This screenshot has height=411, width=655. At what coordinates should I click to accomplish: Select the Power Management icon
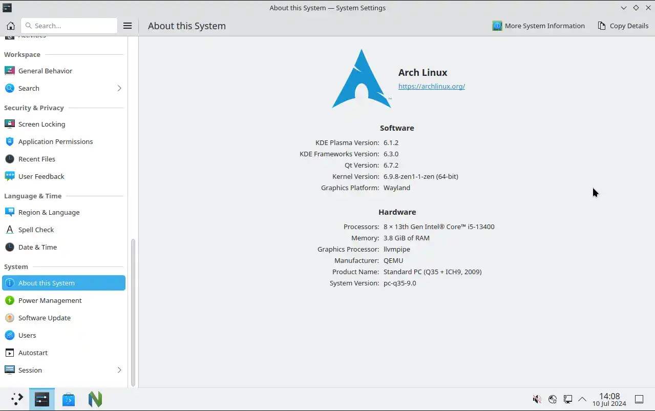pos(10,300)
